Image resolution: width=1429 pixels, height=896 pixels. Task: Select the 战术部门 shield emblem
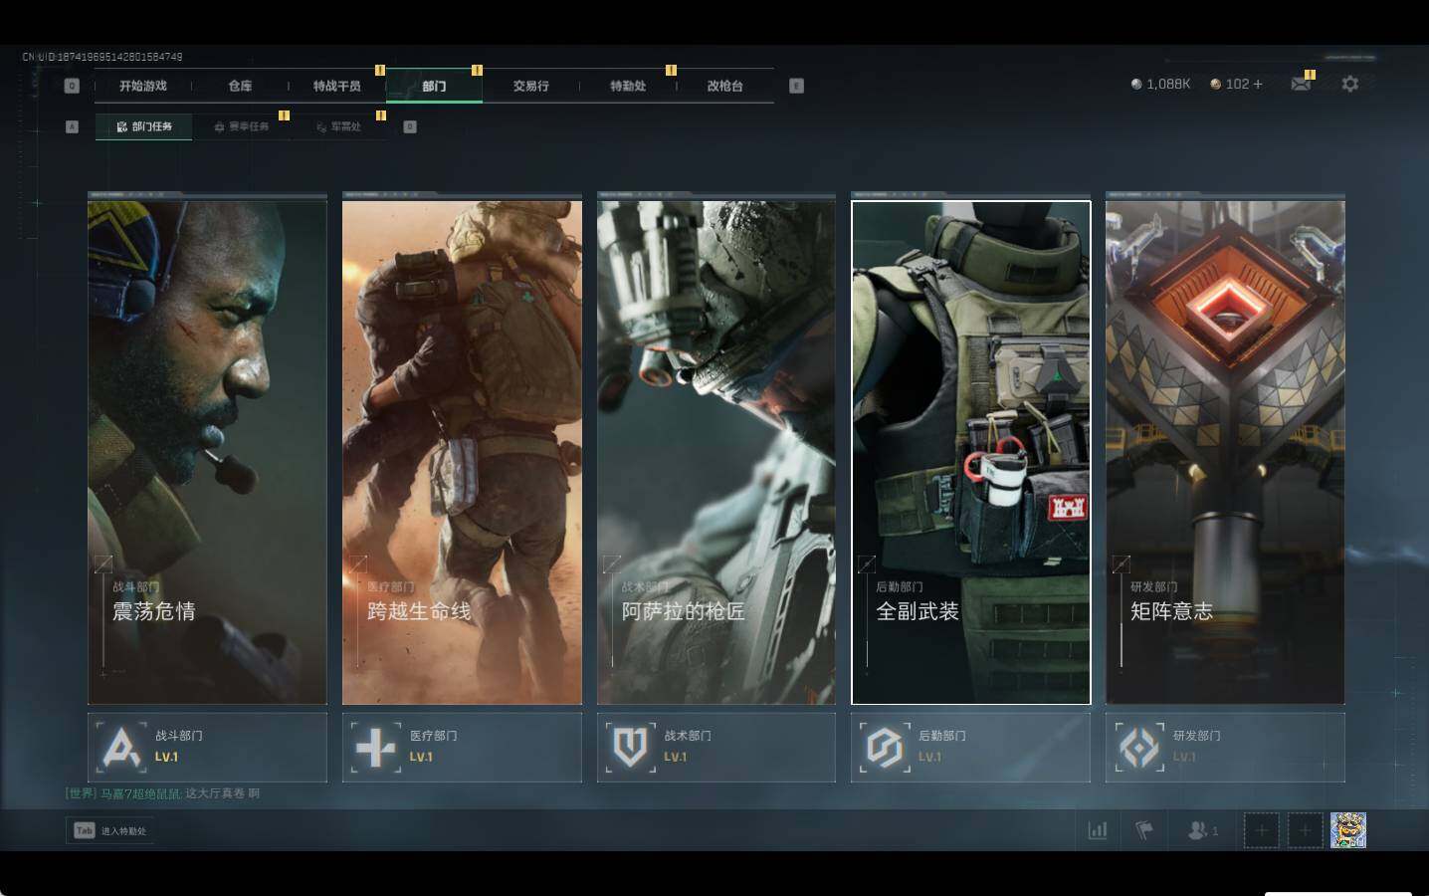[631, 747]
